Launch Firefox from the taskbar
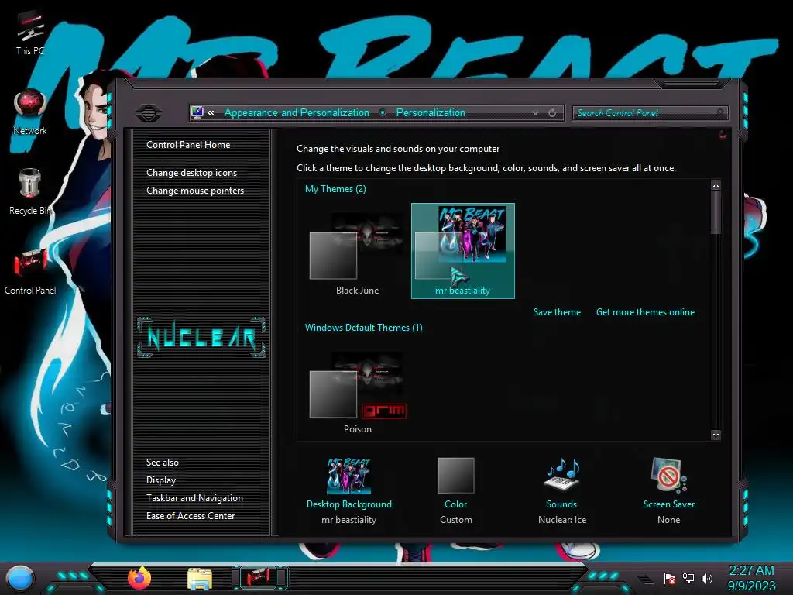Viewport: 793px width, 595px height. click(x=139, y=578)
